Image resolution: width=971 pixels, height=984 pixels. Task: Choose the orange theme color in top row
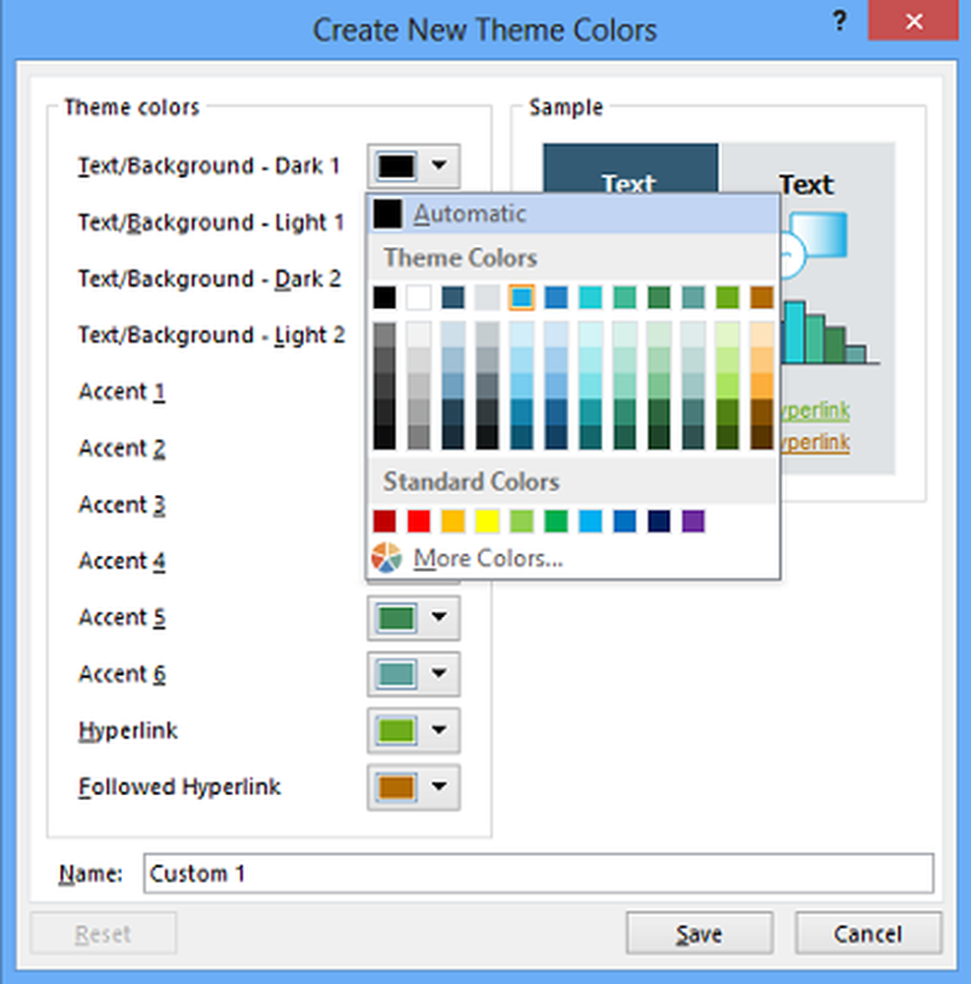click(x=761, y=297)
